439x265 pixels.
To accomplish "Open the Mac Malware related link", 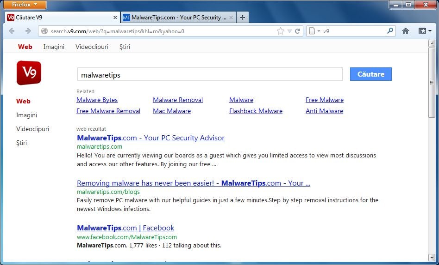I will pos(172,111).
